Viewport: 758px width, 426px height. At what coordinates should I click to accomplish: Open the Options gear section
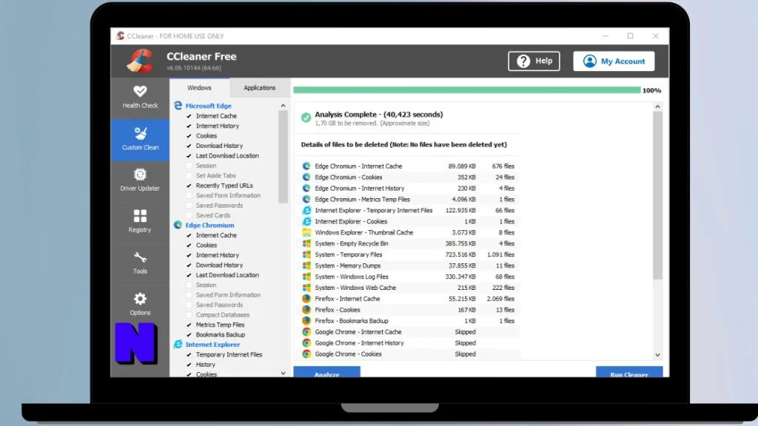tap(140, 304)
